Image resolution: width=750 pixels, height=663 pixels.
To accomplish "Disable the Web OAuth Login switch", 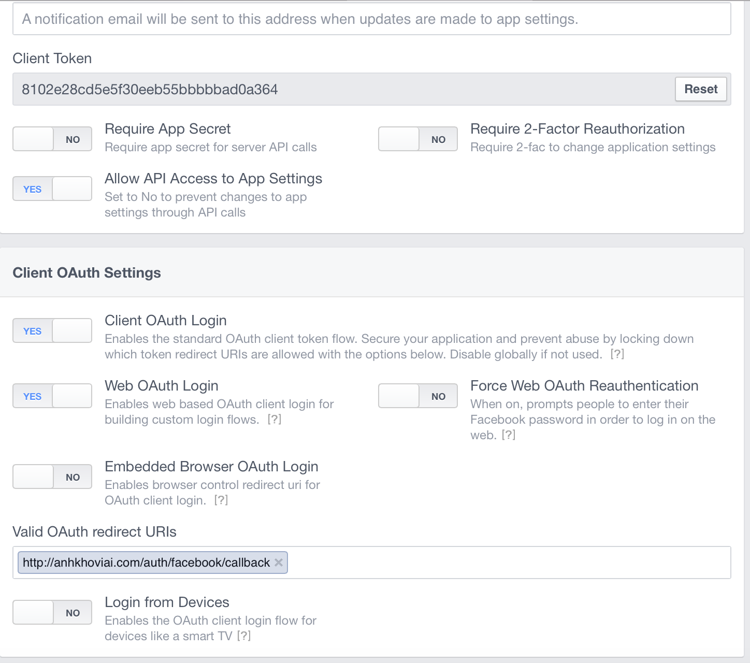I will (52, 396).
